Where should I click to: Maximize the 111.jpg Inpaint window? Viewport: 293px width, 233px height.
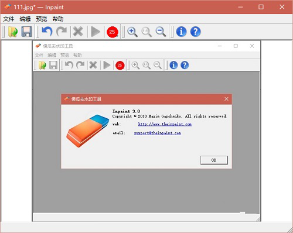pyautogui.click(x=261, y=7)
